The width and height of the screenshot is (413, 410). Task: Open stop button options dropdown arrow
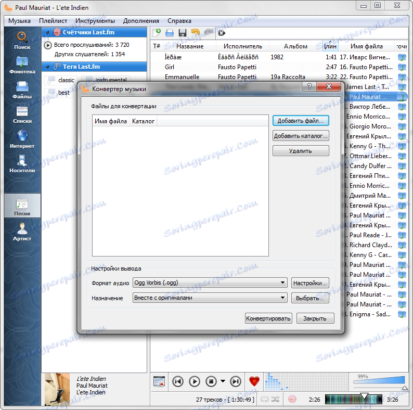tap(223, 381)
